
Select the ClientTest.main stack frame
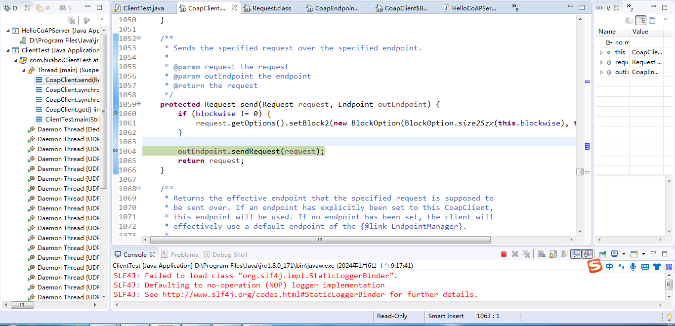(x=67, y=120)
